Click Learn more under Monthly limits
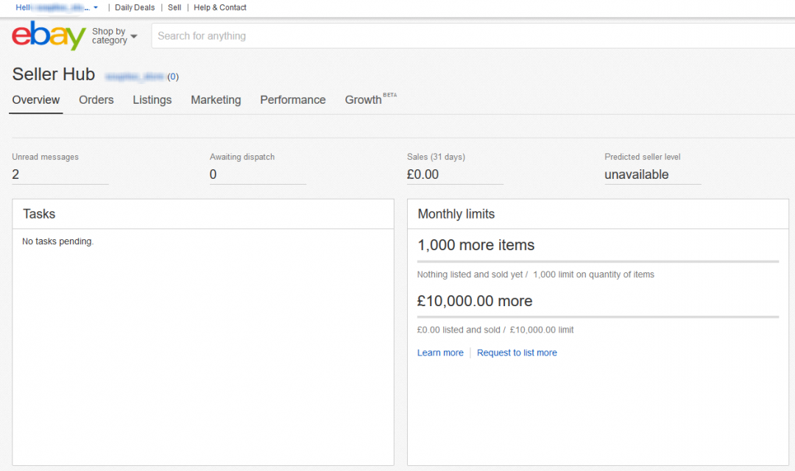This screenshot has width=795, height=471. 440,353
